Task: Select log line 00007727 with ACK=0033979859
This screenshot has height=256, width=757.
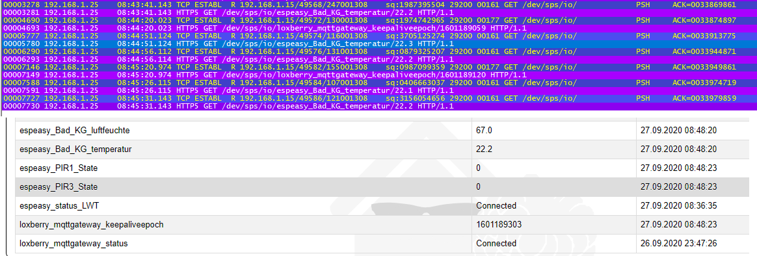Action: point(378,98)
